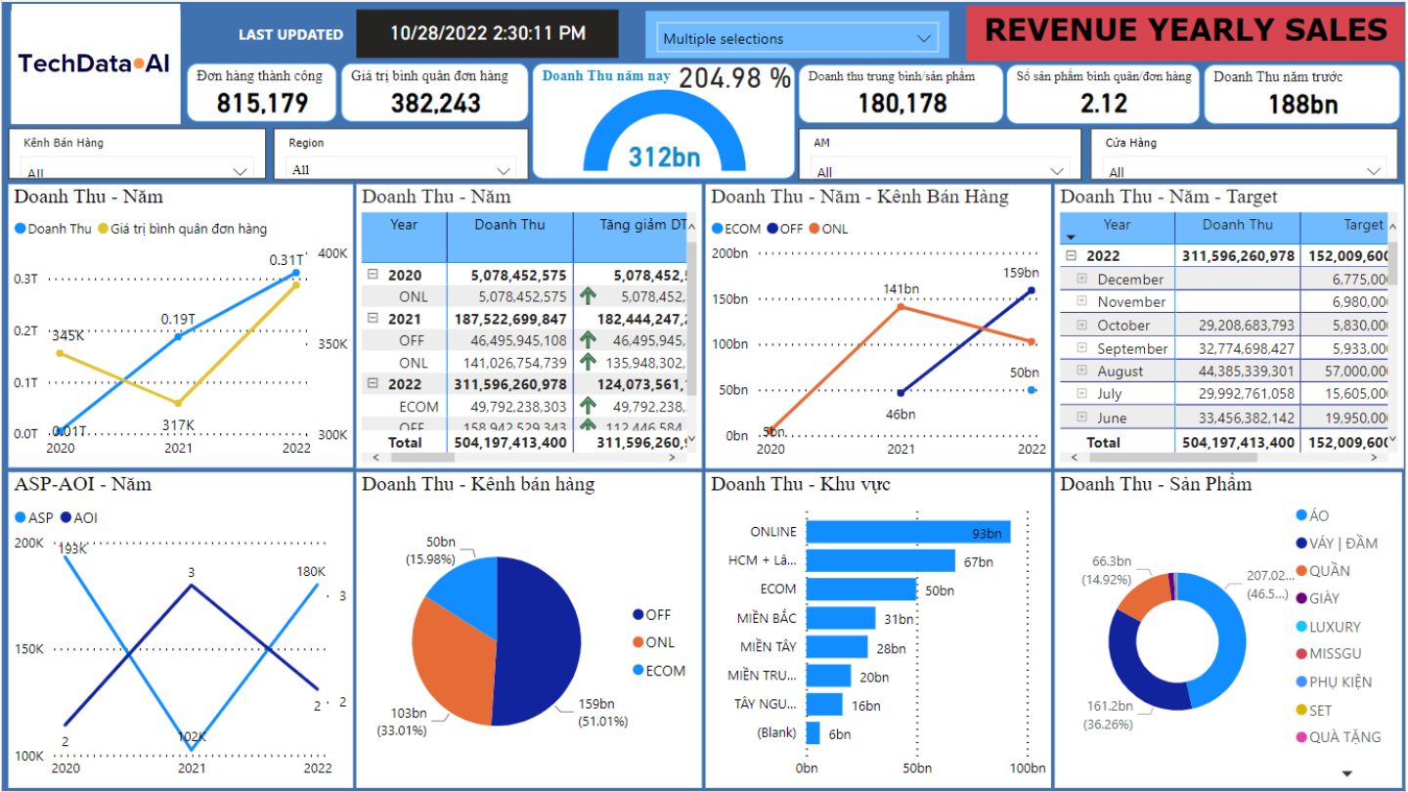Expand the December row
This screenshot has height=792, width=1408.
(1082, 279)
